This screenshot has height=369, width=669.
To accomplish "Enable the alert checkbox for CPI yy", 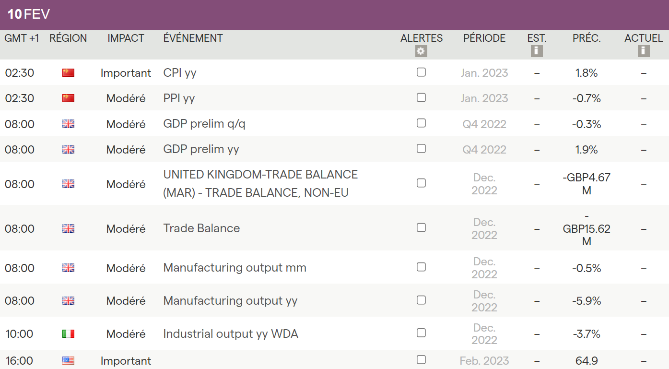I will [x=421, y=72].
